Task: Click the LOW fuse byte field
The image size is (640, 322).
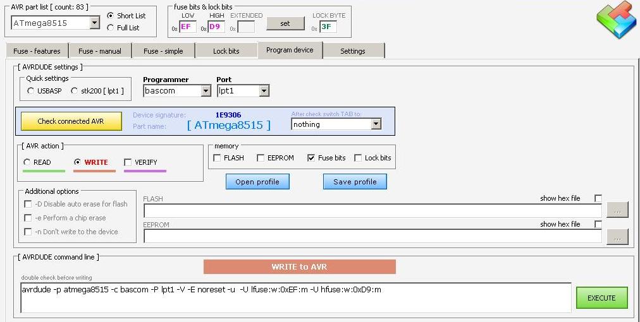Action: coord(188,27)
